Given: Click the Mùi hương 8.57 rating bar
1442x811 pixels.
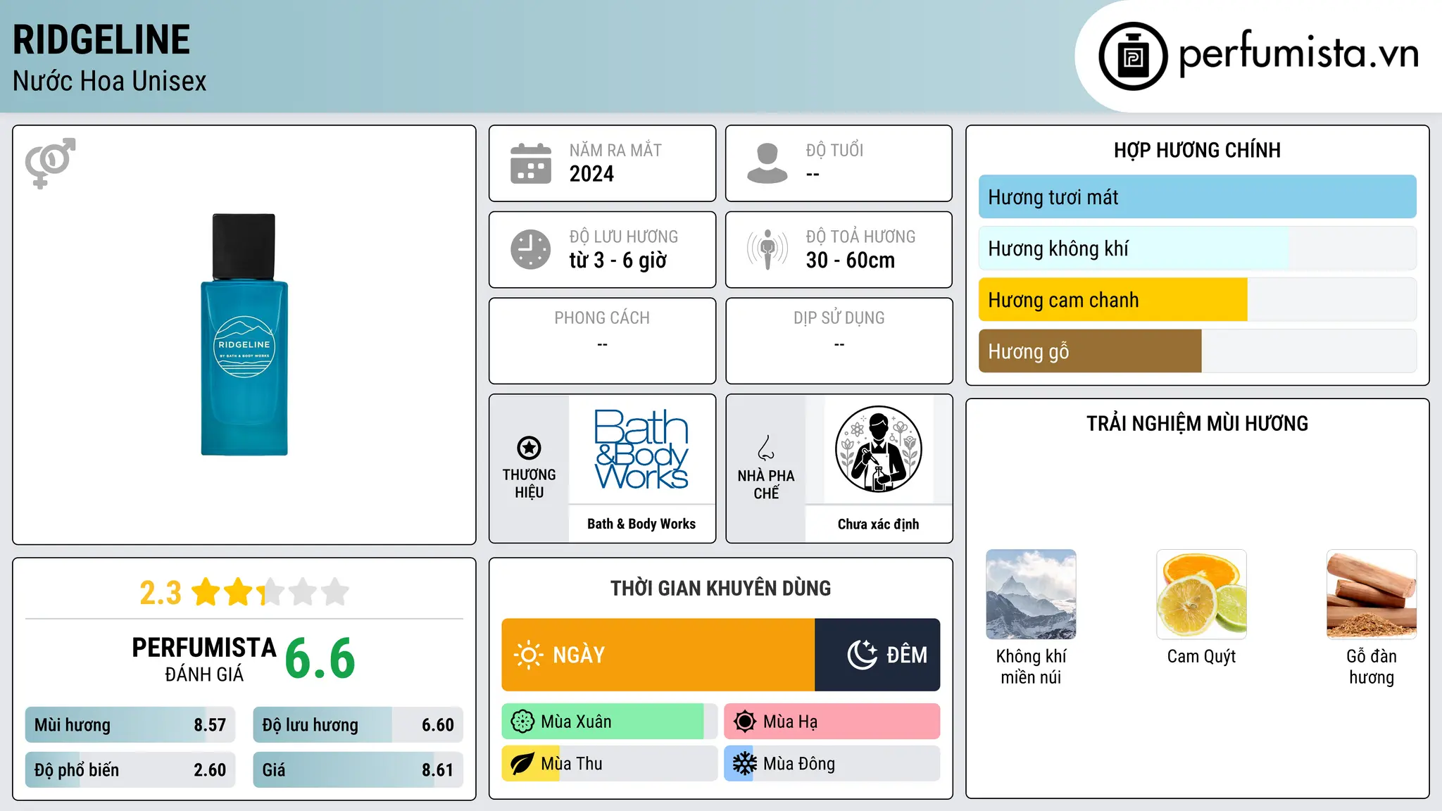Looking at the screenshot, I should [x=130, y=725].
